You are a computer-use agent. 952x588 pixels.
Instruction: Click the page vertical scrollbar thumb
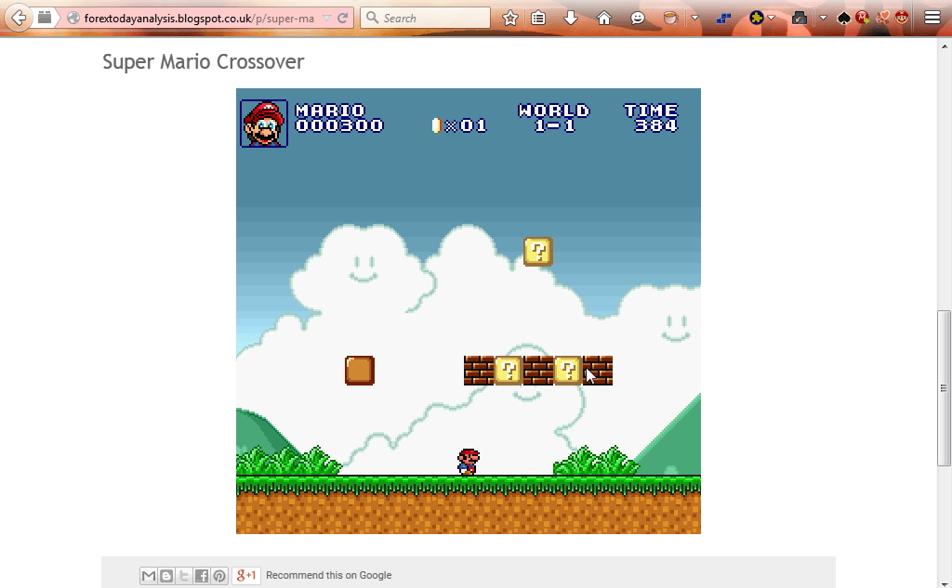944,388
